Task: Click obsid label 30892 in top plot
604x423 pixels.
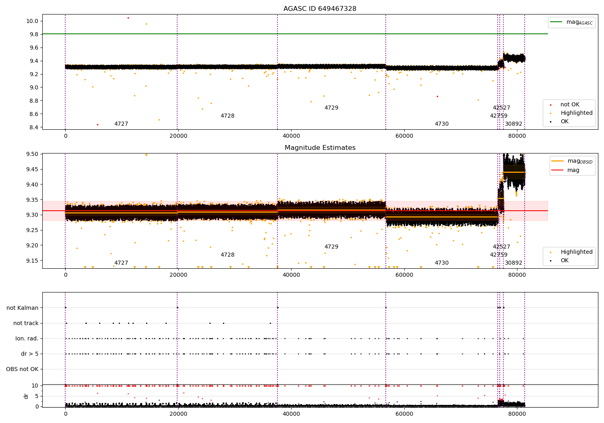Action: (x=513, y=124)
